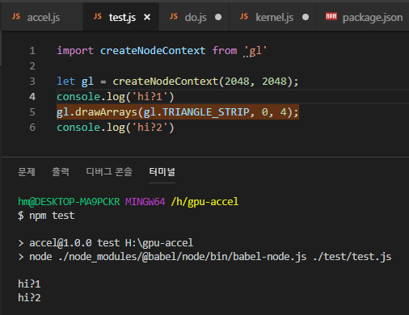The image size is (409, 315).
Task: Click the '$ npm test' command line
Action: [x=46, y=216]
